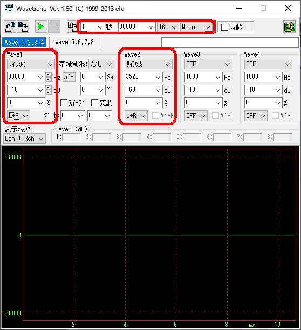
Task: Click the load settings file icon
Action: [10, 27]
